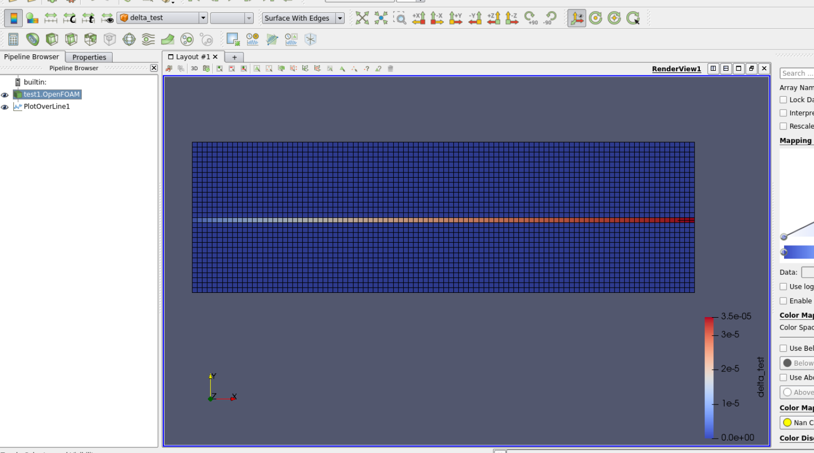Apply the Warp By Vector filter
The image size is (814, 453).
tap(167, 39)
